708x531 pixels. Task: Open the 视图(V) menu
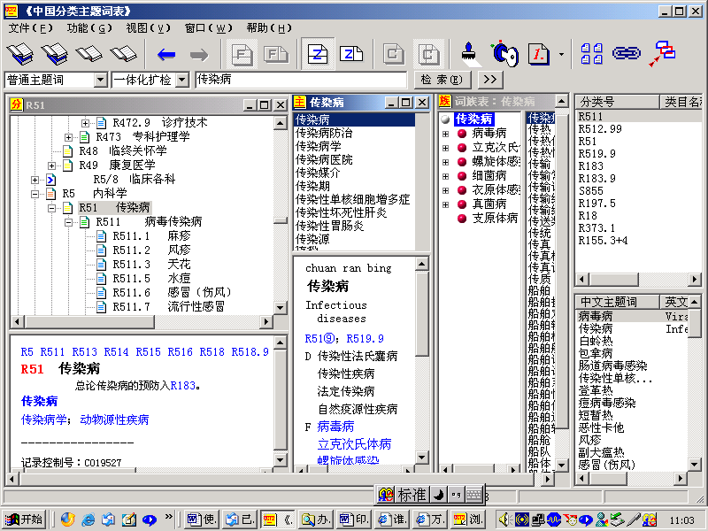point(148,28)
